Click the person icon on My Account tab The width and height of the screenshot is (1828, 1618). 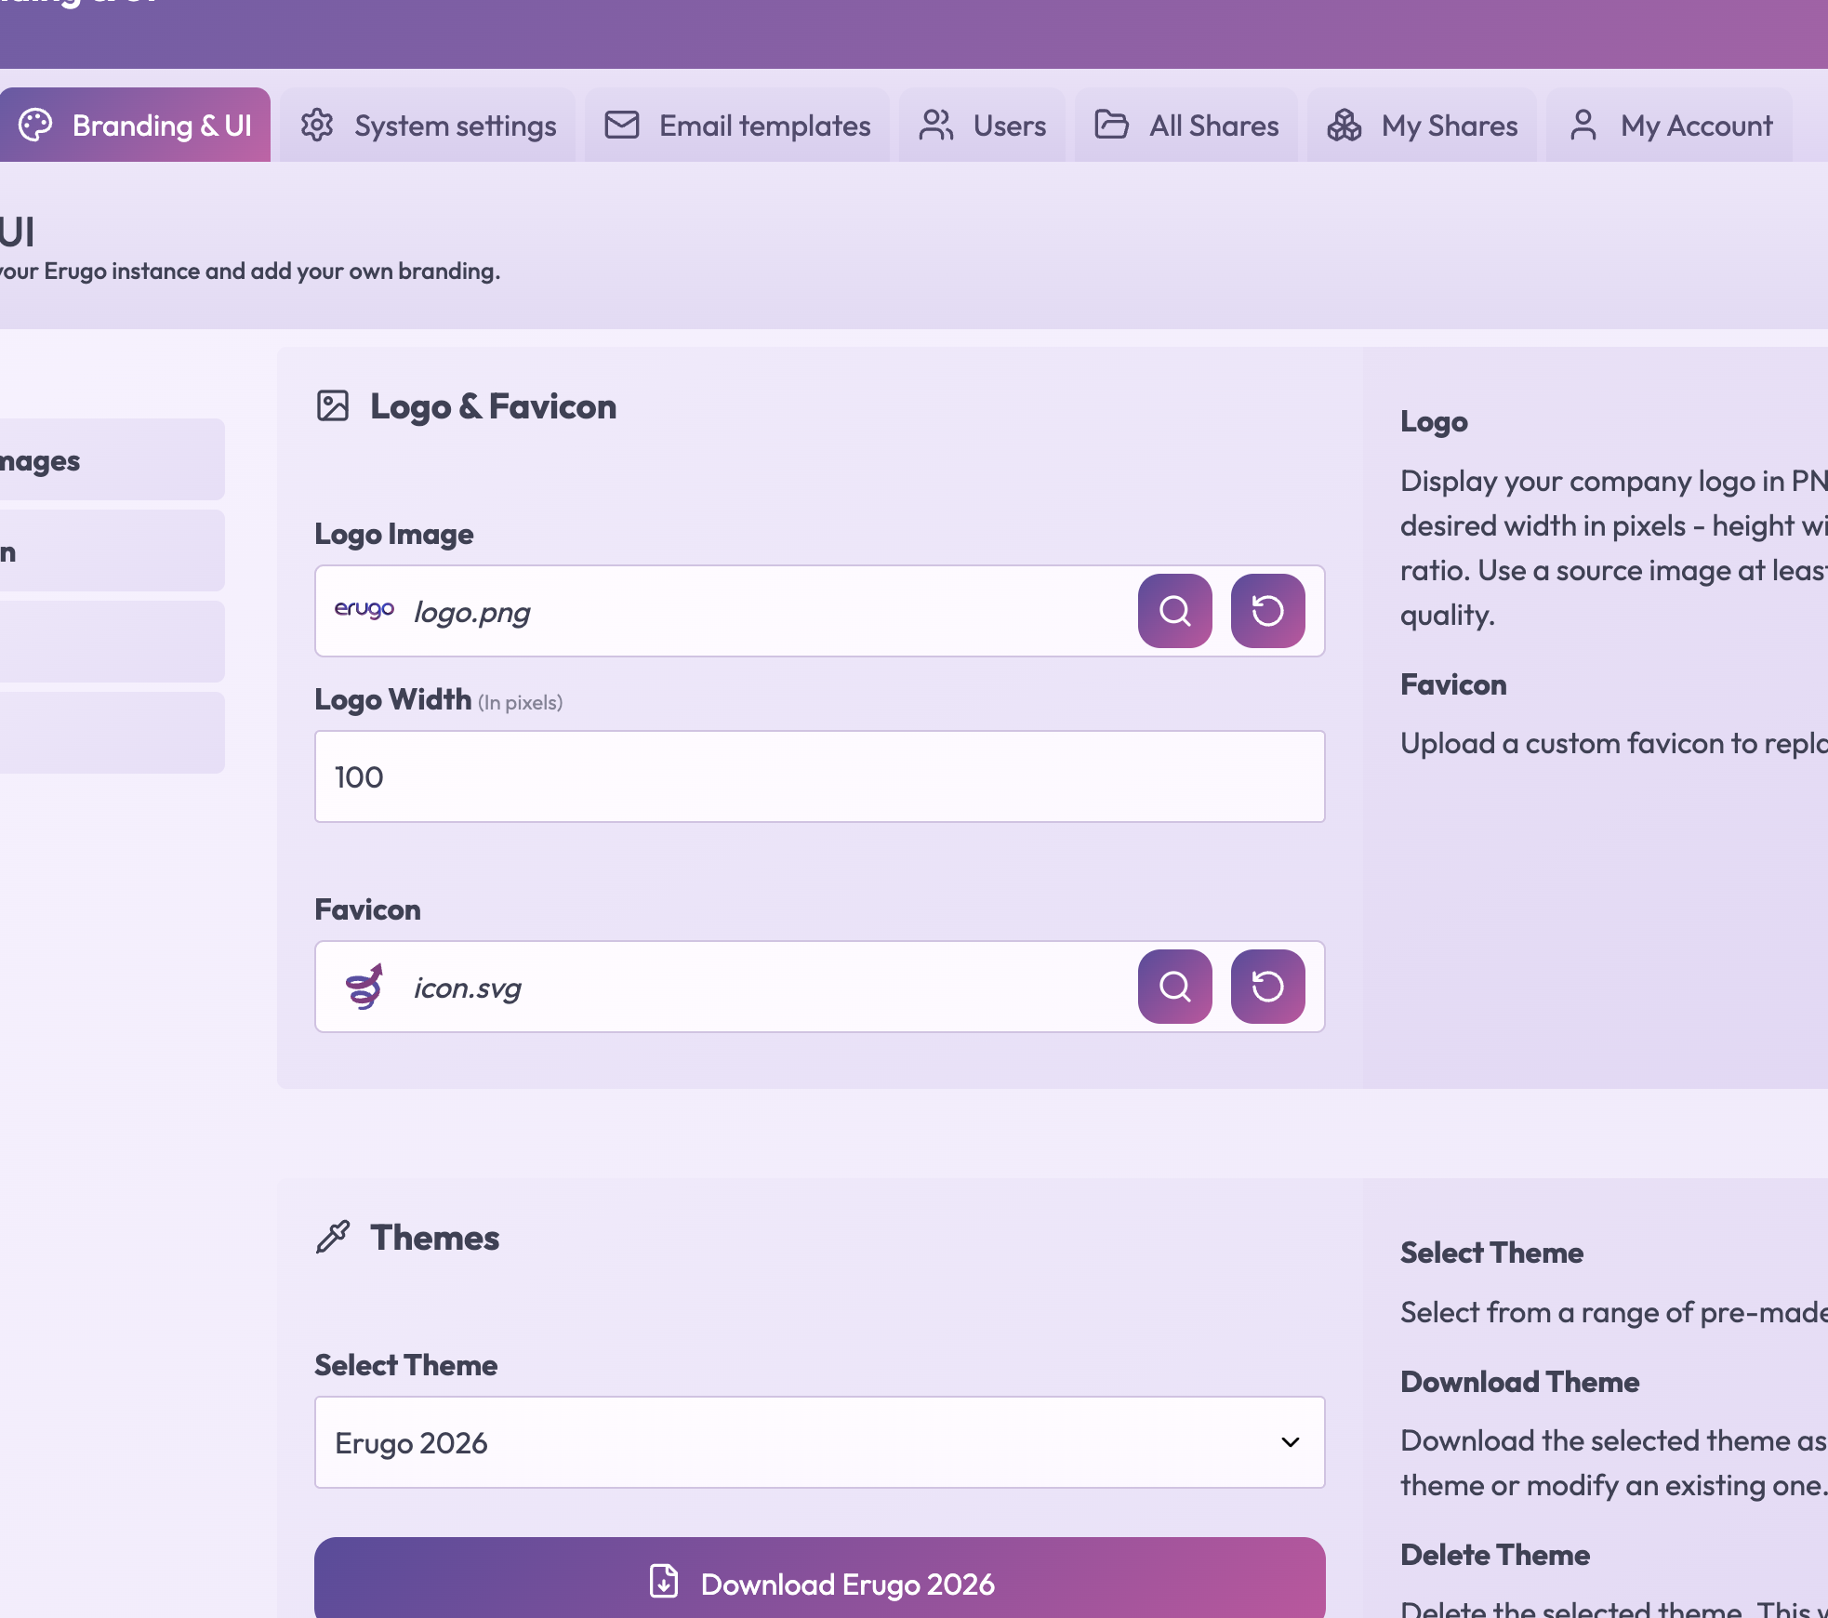pyautogui.click(x=1583, y=125)
